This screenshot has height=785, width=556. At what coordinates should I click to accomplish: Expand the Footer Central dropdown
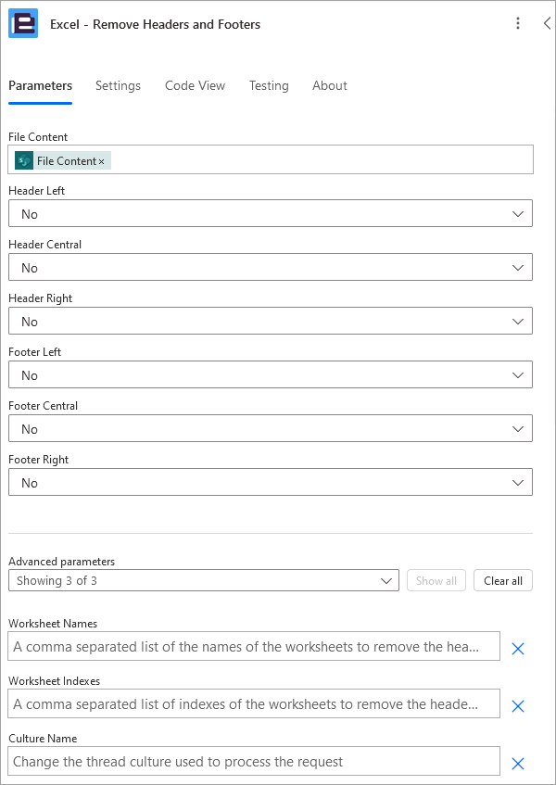pos(271,428)
